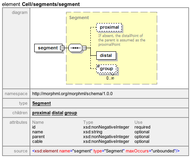191x158 pixels.
Task: Click the segment element box in diagram
Action: point(48,48)
